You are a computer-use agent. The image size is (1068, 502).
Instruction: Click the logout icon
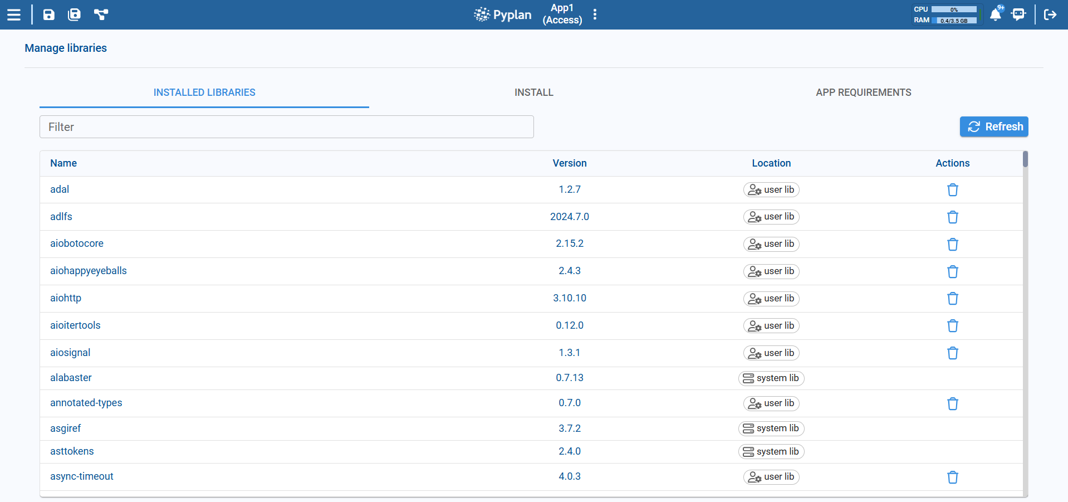(x=1050, y=14)
